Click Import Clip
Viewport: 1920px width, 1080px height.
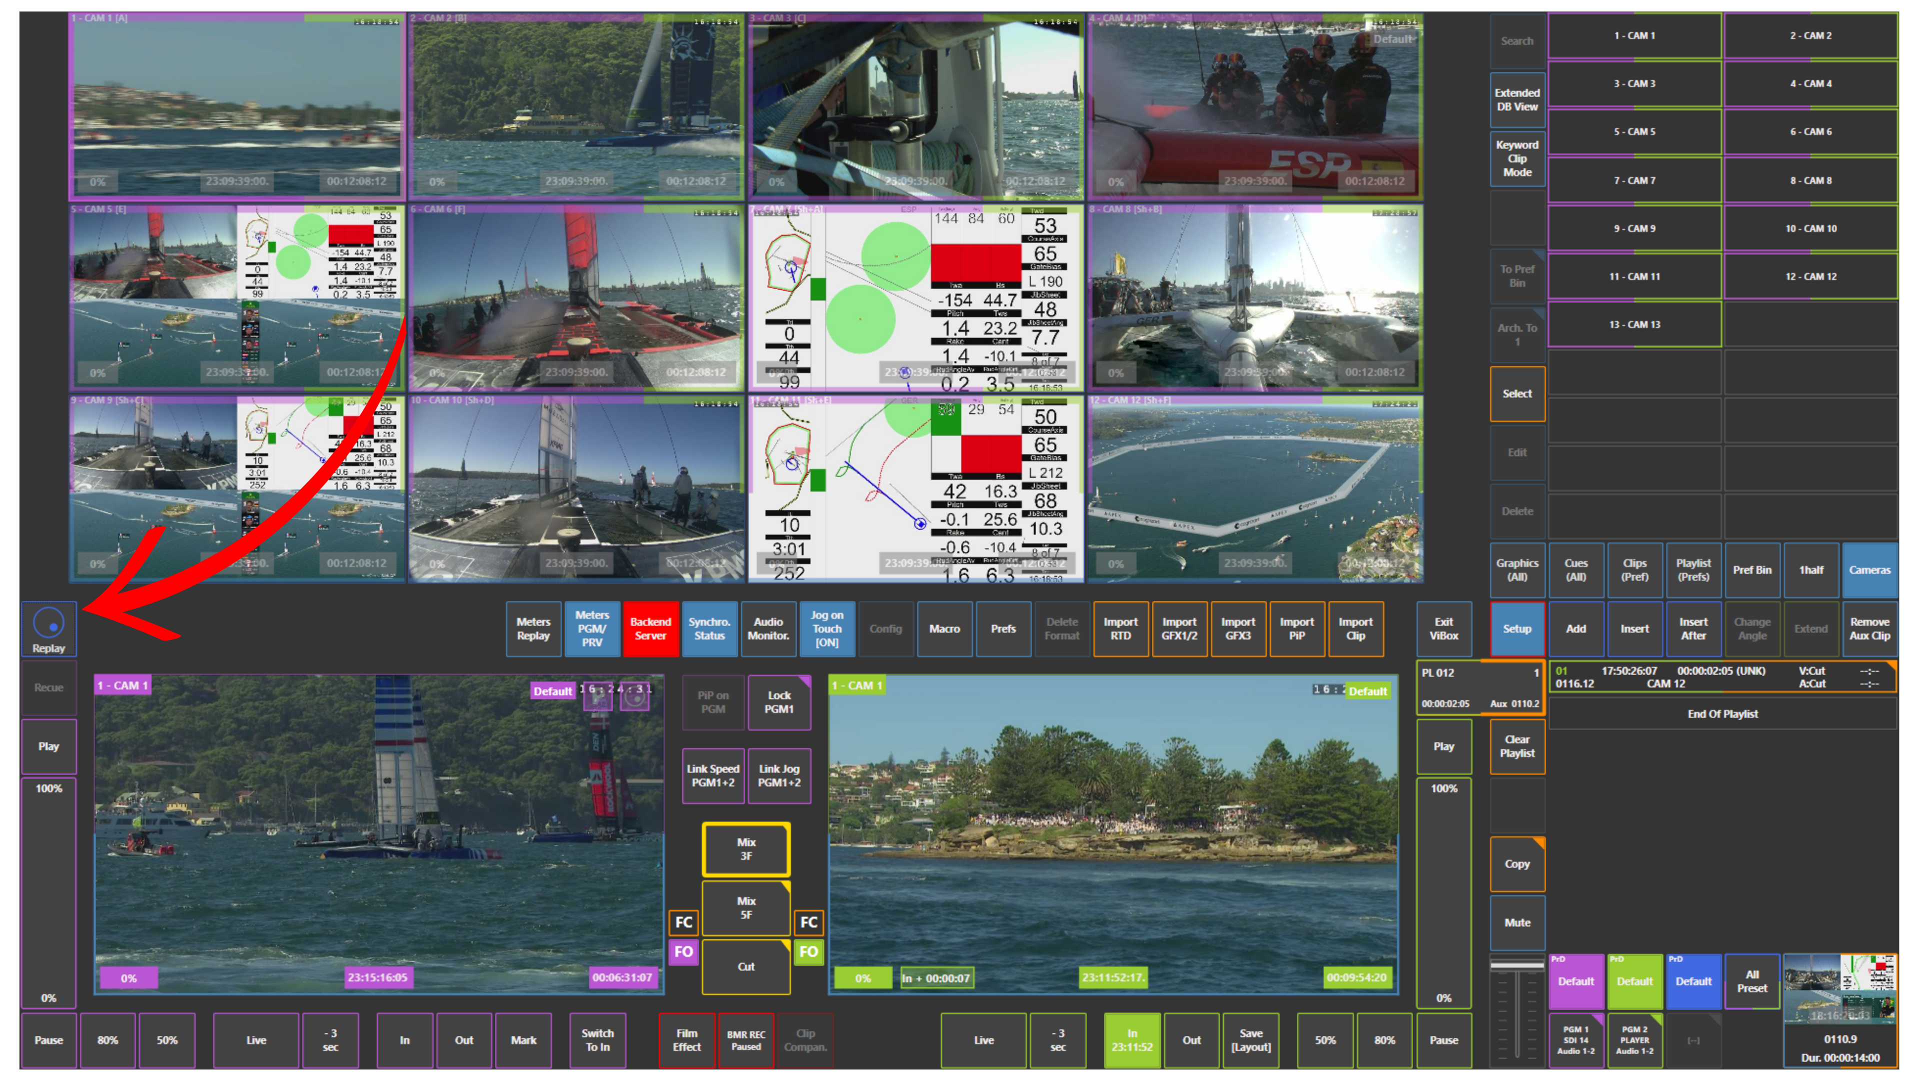click(x=1356, y=629)
